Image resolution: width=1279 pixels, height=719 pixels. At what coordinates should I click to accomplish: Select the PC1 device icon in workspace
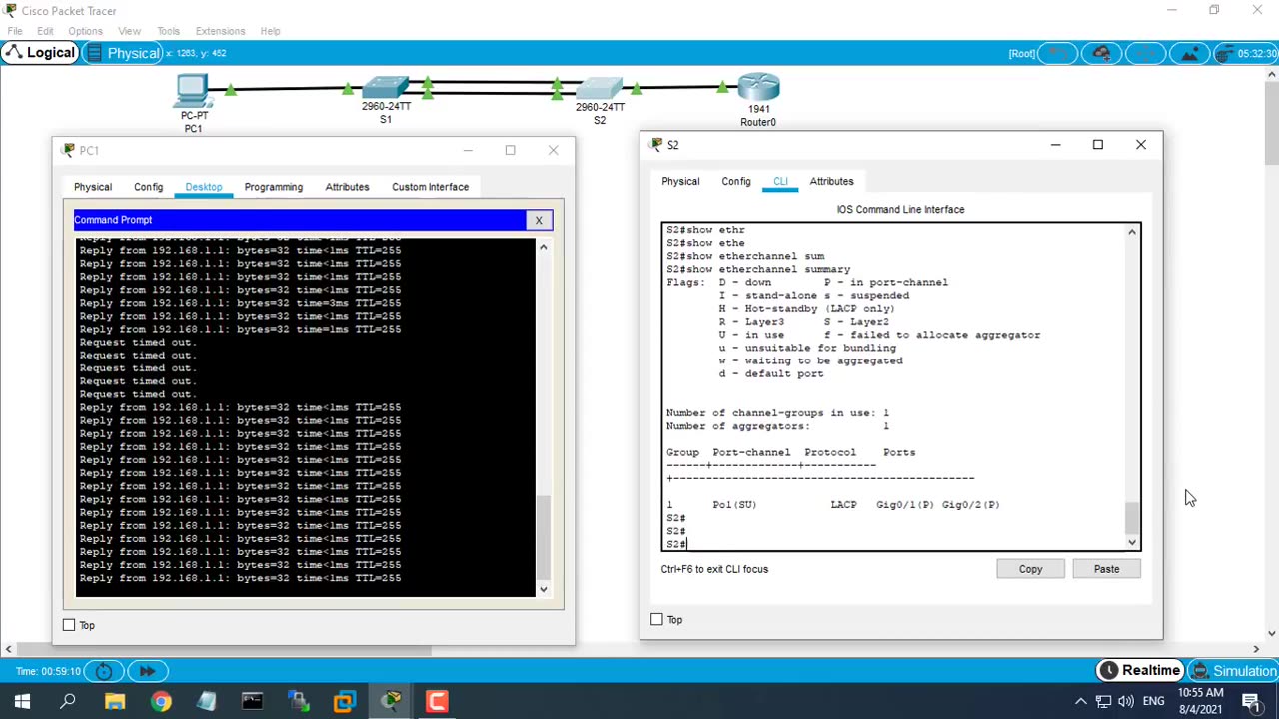192,90
